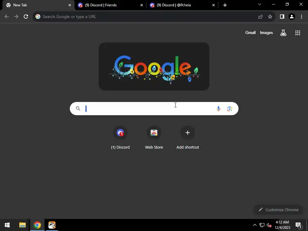Open the orange app in the taskbar
308x231 pixels.
(x=52, y=225)
